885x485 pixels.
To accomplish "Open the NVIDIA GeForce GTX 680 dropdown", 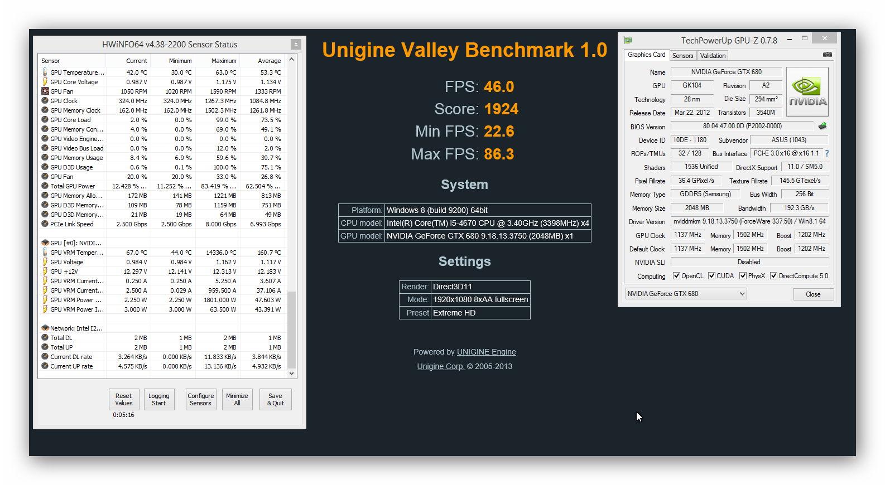I will (686, 294).
